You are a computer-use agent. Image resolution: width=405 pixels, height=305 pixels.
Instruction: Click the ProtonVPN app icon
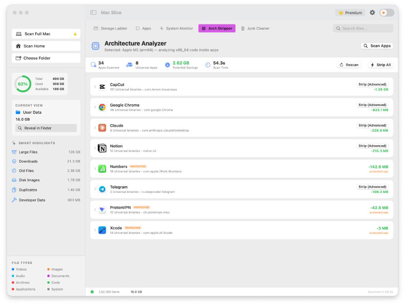[102, 209]
